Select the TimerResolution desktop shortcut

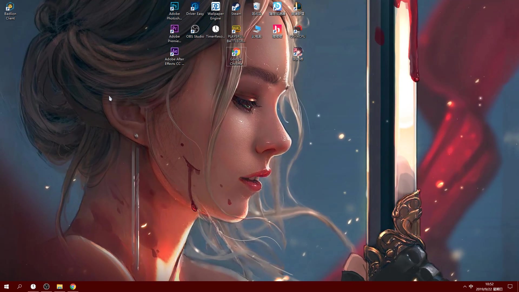coord(215,31)
